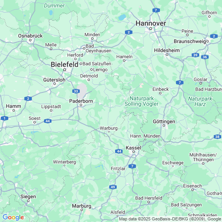222x222 pixels.
Task: Click the Kassel city marker
Action: (134, 152)
